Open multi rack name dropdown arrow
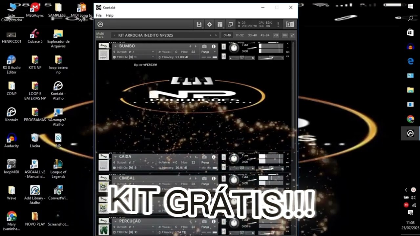The image size is (420, 236). click(115, 35)
